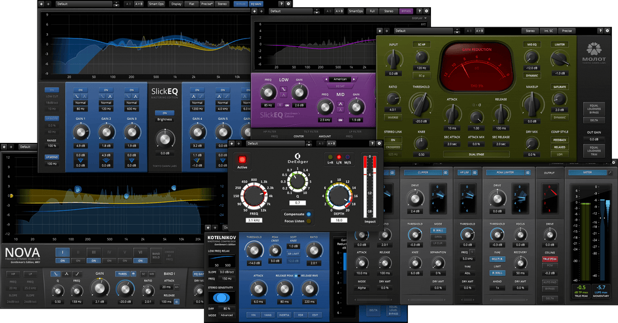Click Molot Inverse ratio button
The height and width of the screenshot is (323, 618).
click(x=393, y=118)
